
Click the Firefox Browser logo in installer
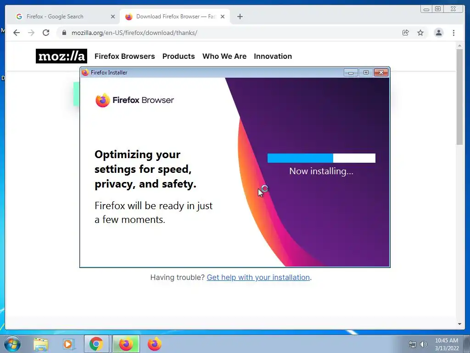[x=134, y=100]
